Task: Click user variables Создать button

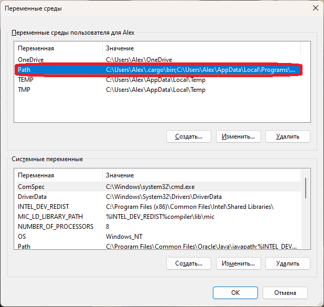Action: [189, 136]
